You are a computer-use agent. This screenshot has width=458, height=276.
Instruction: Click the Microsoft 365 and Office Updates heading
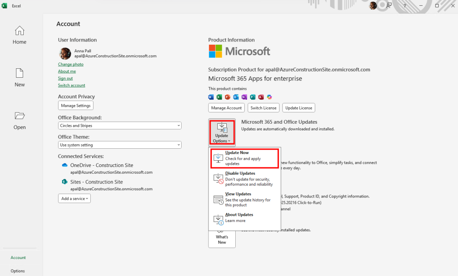[279, 122]
